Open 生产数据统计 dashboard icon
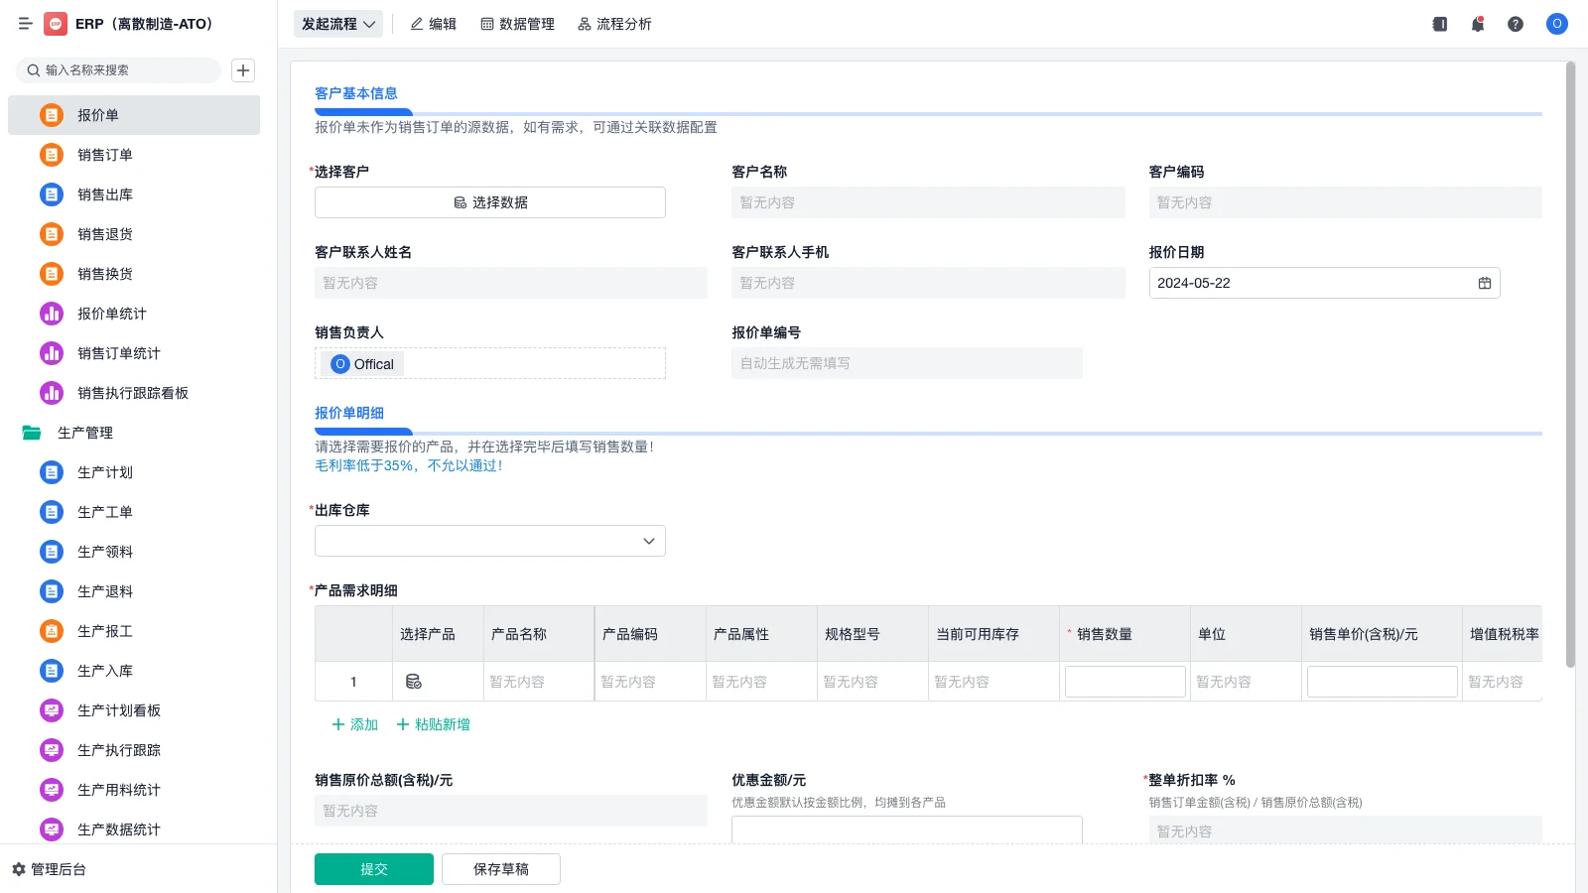 (52, 829)
